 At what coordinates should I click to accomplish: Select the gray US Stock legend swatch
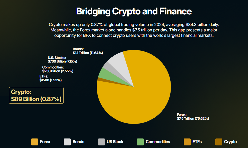click(x=101, y=142)
